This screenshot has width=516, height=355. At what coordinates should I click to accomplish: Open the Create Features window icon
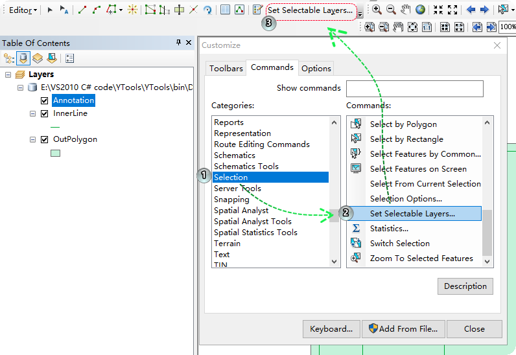(x=257, y=10)
